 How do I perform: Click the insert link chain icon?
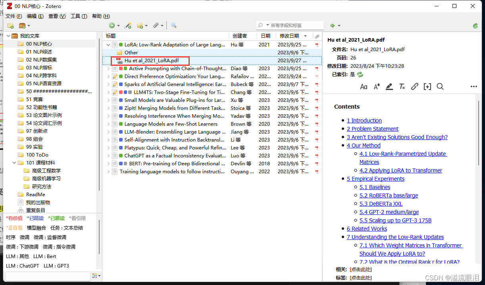tap(415, 86)
